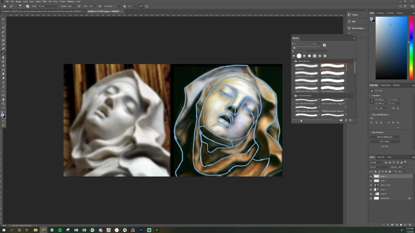Select the Frame tool
Viewport: 415px width, 233px height.
(3, 40)
